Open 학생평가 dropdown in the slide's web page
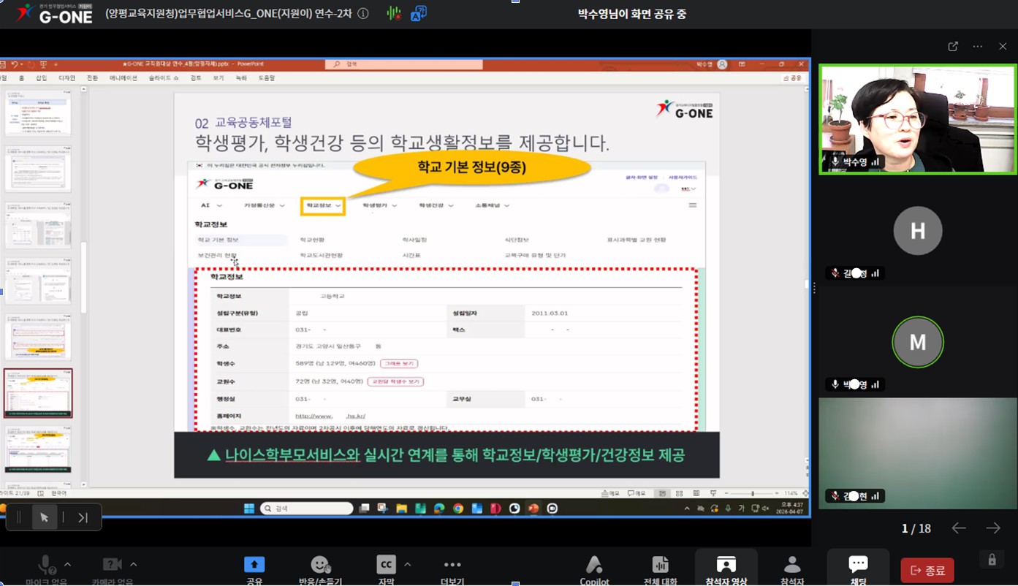 (x=380, y=206)
